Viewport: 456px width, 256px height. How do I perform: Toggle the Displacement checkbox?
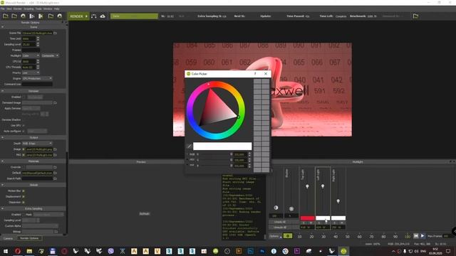point(24,196)
